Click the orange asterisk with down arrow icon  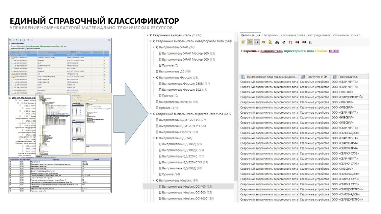coord(304,42)
